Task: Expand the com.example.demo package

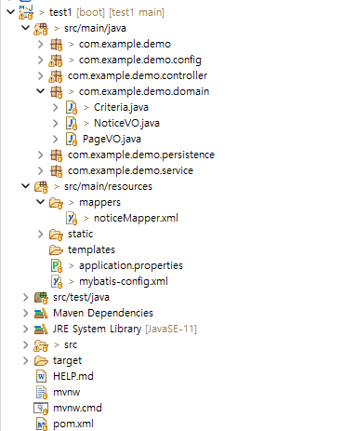Action: pyautogui.click(x=41, y=45)
